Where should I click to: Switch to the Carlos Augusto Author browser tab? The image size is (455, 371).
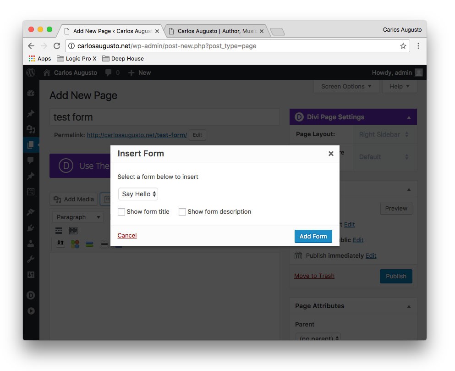click(216, 31)
